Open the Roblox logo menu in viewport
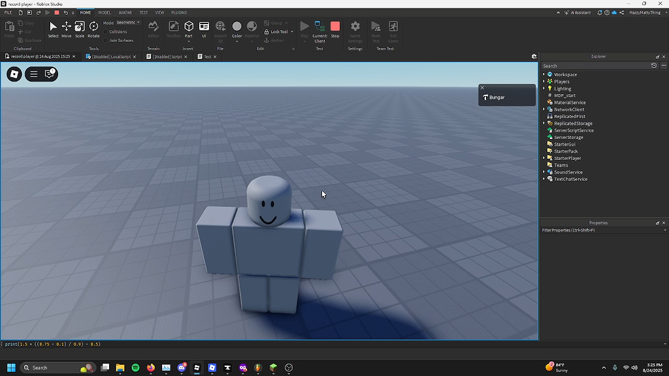Screen dimensions: 669x376 tap(14, 74)
